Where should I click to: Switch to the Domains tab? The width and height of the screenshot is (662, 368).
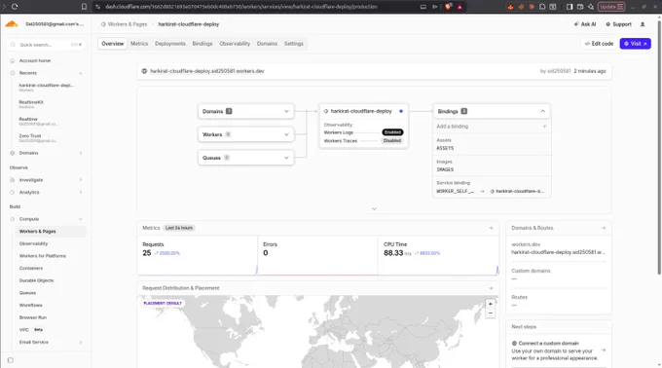[267, 44]
